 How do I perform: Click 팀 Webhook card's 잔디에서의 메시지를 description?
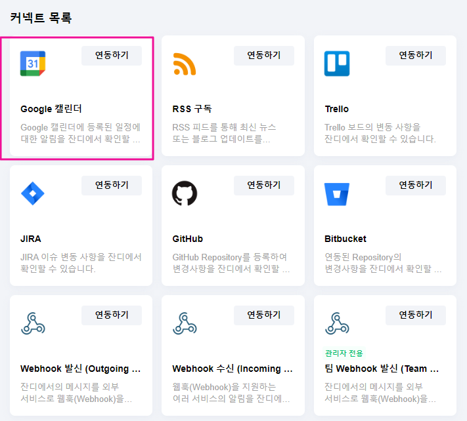coord(380,393)
